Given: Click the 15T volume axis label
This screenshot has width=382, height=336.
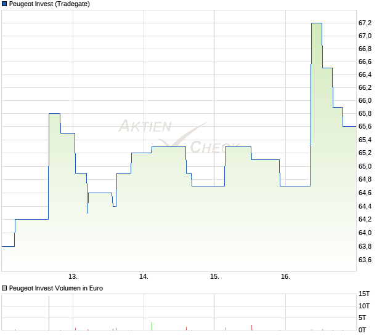Looking at the screenshot, I should point(364,294).
